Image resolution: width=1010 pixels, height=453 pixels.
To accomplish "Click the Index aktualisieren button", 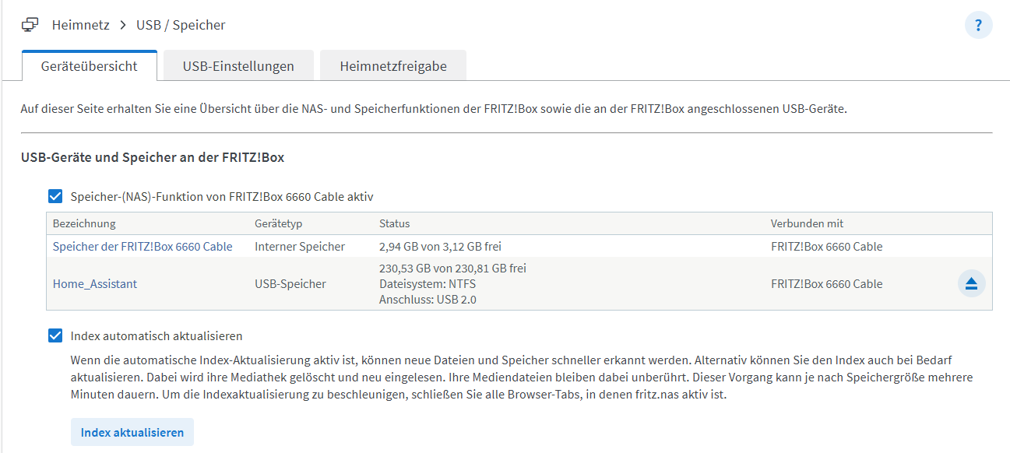I will (132, 432).
